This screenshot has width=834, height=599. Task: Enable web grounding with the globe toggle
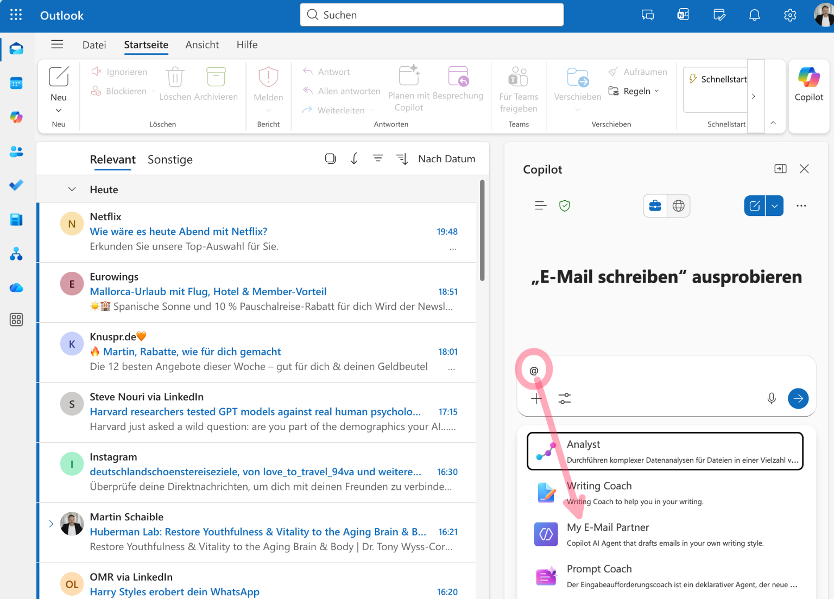(679, 206)
